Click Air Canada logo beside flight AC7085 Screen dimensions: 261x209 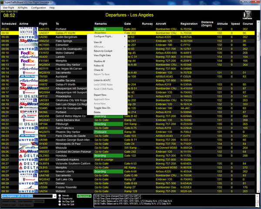[x=28, y=45]
